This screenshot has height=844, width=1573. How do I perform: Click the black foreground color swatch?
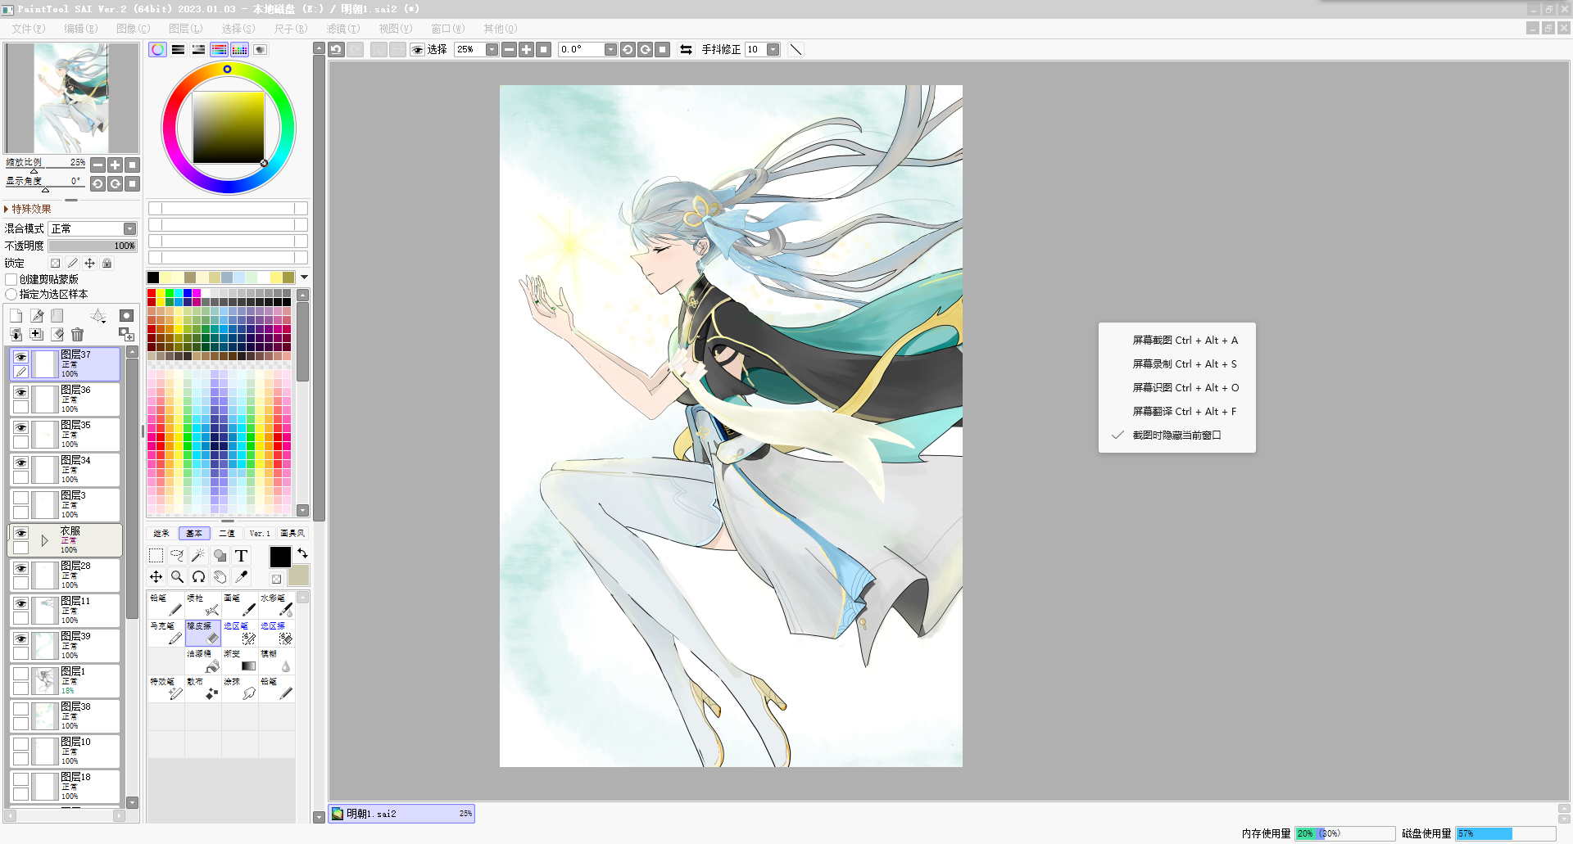click(280, 557)
